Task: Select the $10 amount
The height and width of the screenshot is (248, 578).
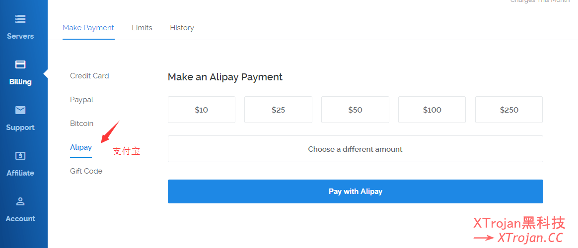Action: pos(202,110)
